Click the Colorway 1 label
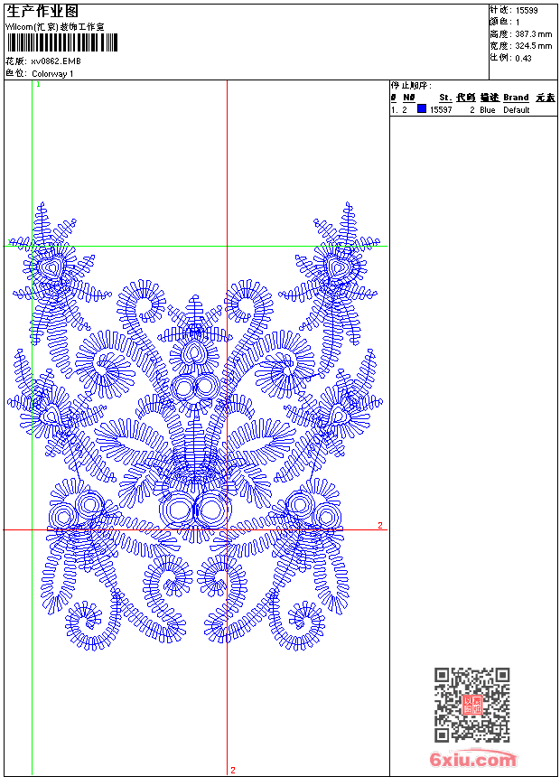 52,73
